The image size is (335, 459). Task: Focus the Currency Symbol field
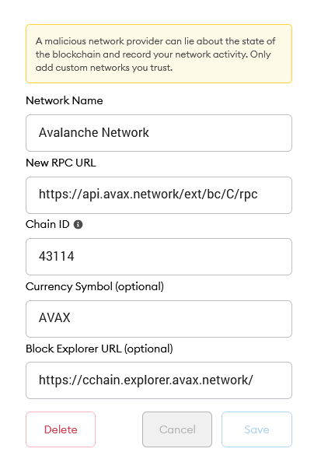(159, 319)
